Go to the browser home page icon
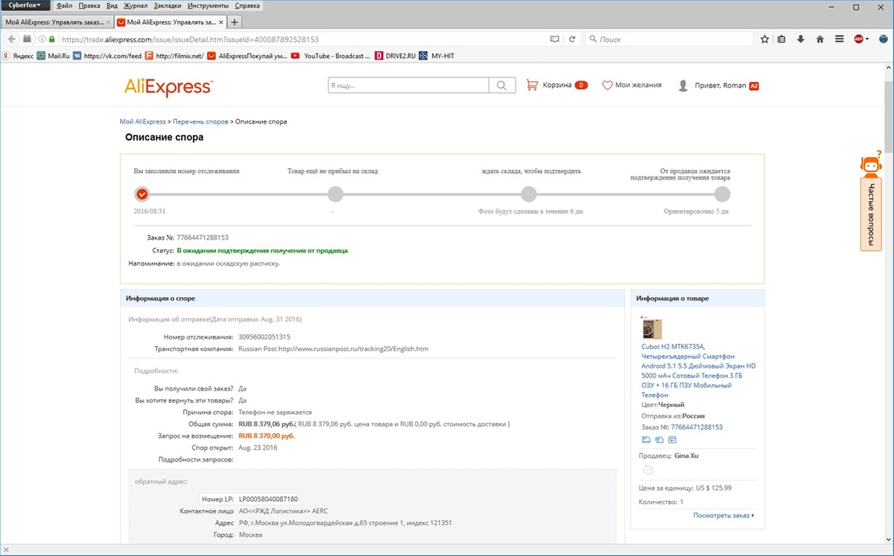 click(x=820, y=39)
